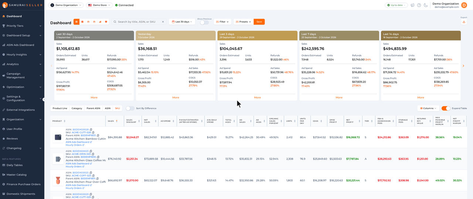
Task: Click the External Integrations link icon in sidebar
Action: click(4, 110)
